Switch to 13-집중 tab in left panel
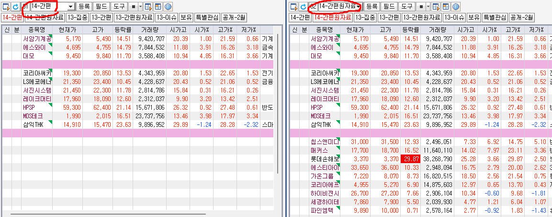This screenshot has width=552, height=217. [x=77, y=17]
